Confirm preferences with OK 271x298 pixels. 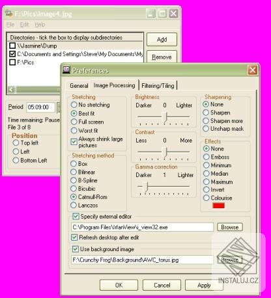[x=119, y=285]
